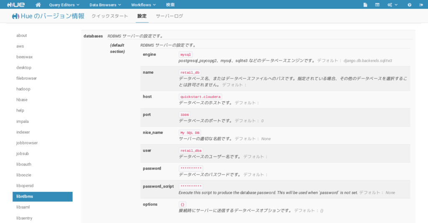Click the highlighted librdbms item
This screenshot has width=428, height=223.
[43, 197]
